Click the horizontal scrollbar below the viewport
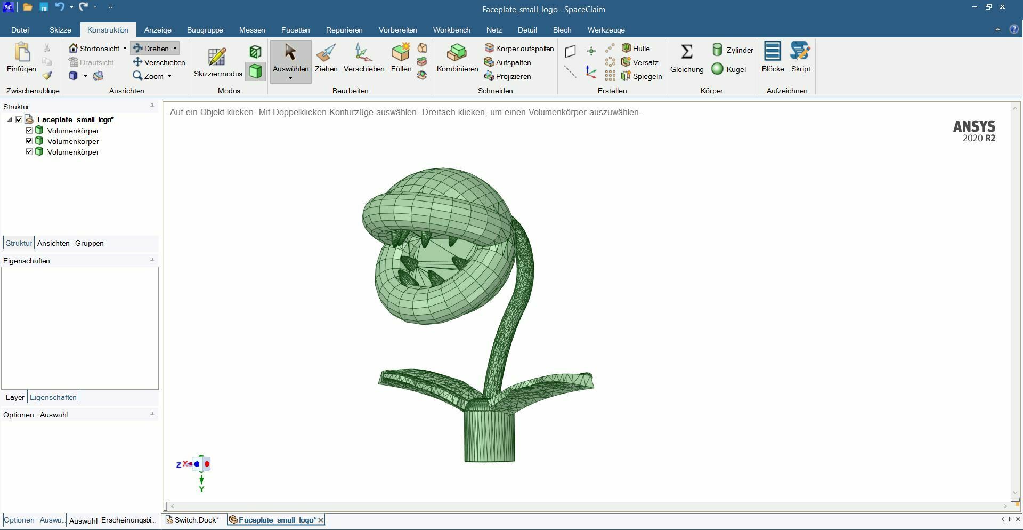The width and height of the screenshot is (1023, 530). pos(586,506)
